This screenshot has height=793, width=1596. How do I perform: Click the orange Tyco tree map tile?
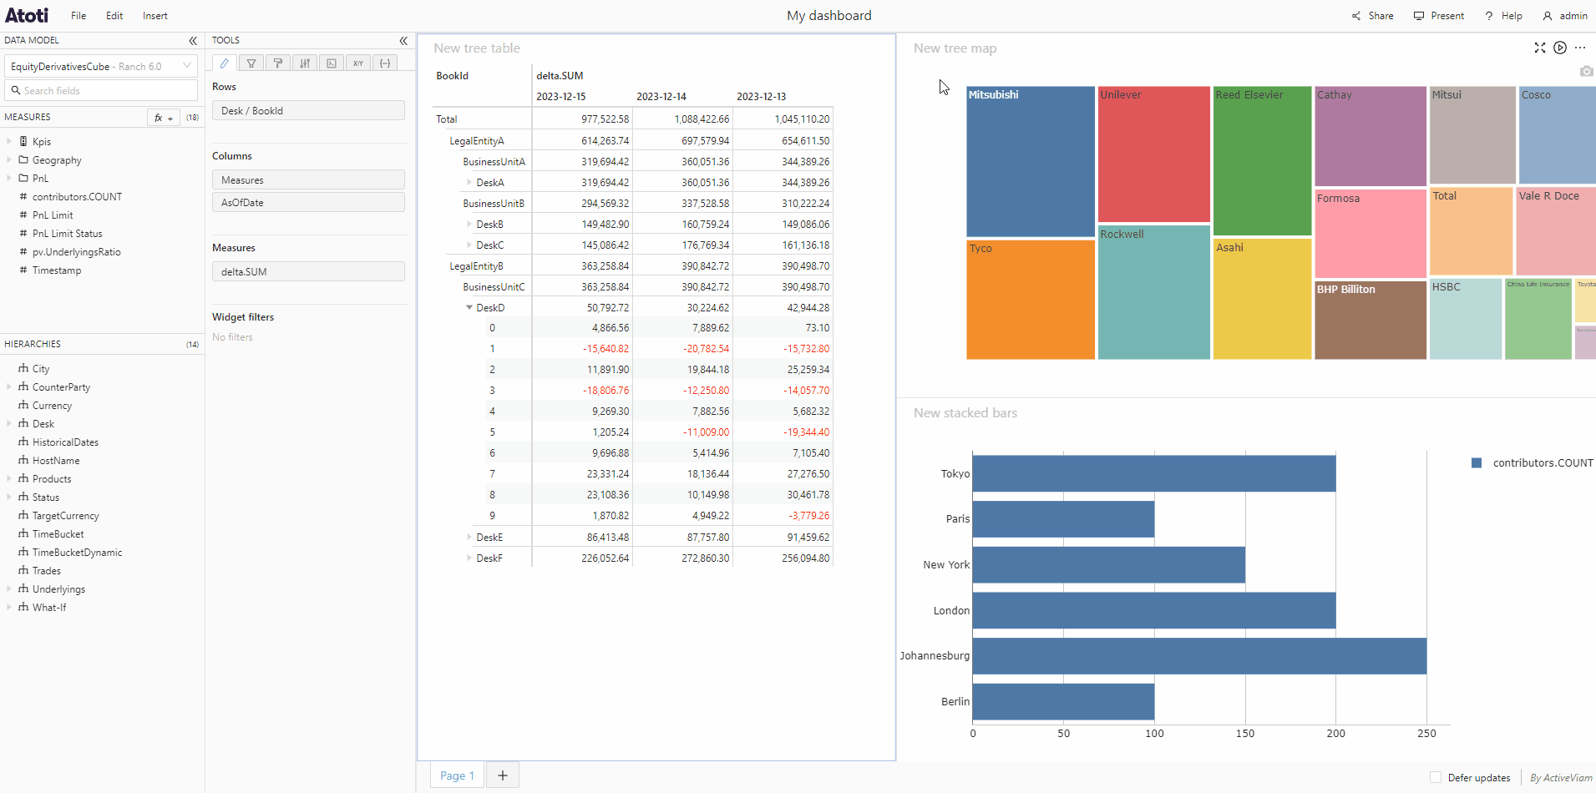(1031, 300)
